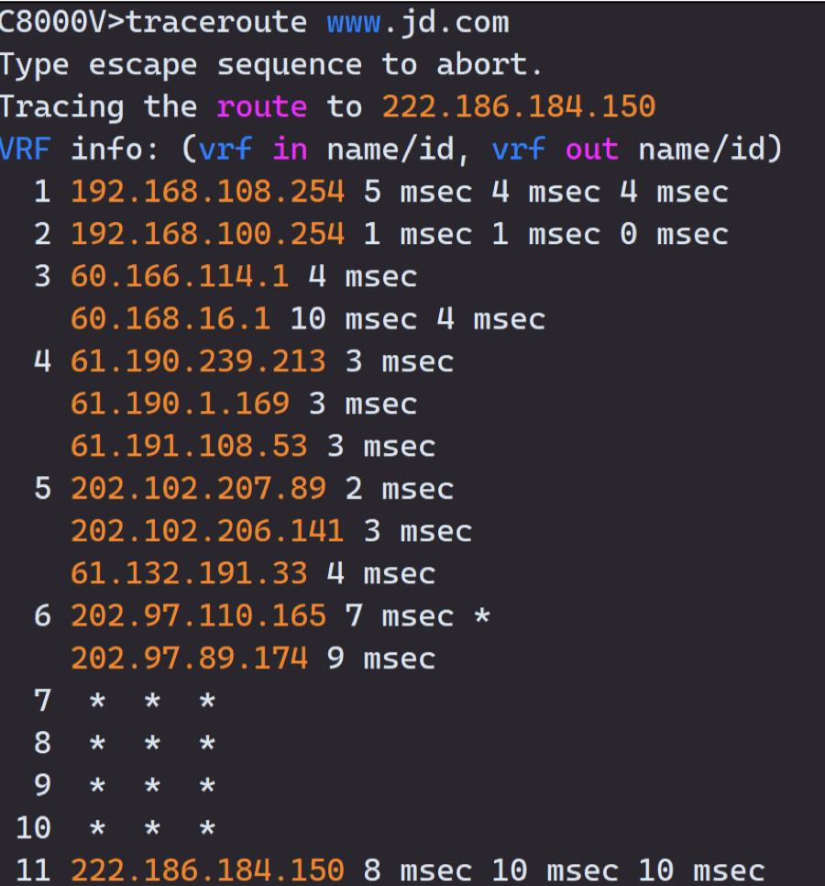Click the IP address 202.97.89.174

(x=189, y=659)
